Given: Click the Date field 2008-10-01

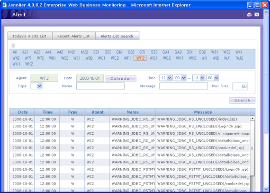Looking at the screenshot, I should pyautogui.click(x=90, y=78).
